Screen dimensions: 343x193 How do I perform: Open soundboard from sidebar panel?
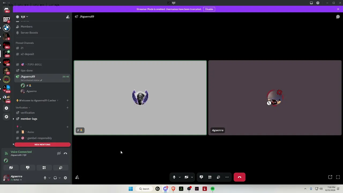click(61, 168)
